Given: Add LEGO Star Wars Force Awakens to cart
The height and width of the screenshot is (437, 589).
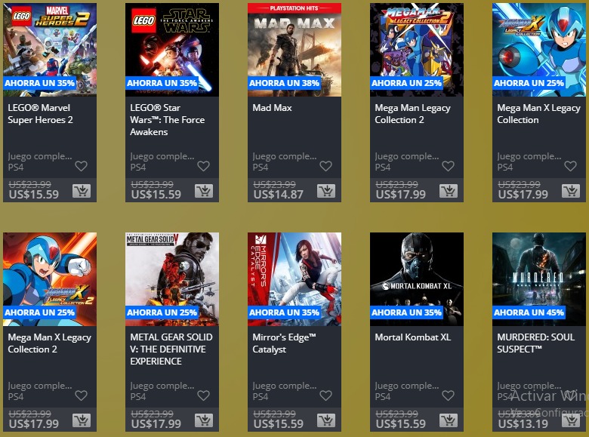Looking at the screenshot, I should 204,191.
